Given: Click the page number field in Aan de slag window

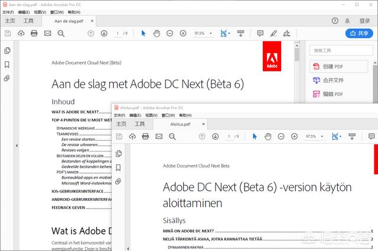Looking at the screenshot, I should 118,34.
